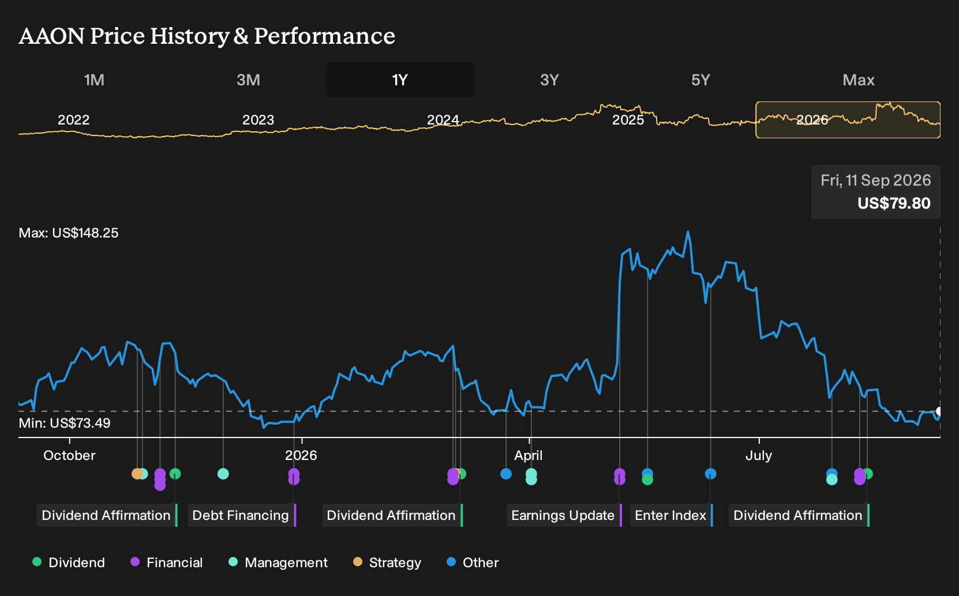The image size is (959, 596).
Task: Jump to 2023 in the overview timeline
Action: pyautogui.click(x=258, y=120)
